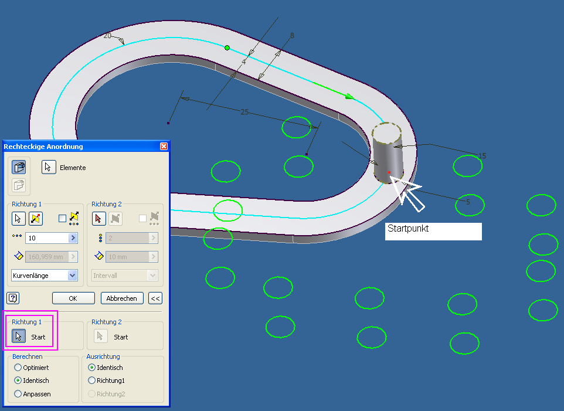564x411 pixels.
Task: Open the dialog help question-mark icon
Action: click(13, 298)
